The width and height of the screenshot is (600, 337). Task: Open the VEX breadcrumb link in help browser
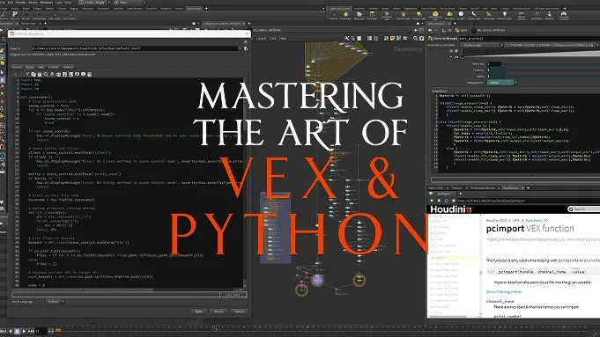pos(516,221)
